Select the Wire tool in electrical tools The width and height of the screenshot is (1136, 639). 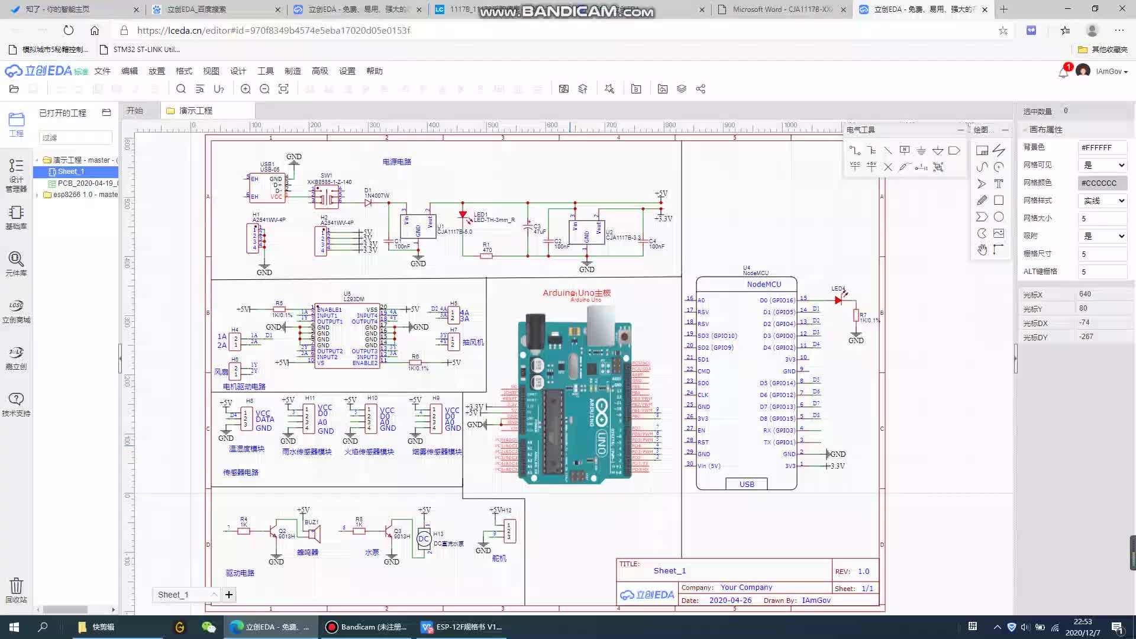point(855,150)
